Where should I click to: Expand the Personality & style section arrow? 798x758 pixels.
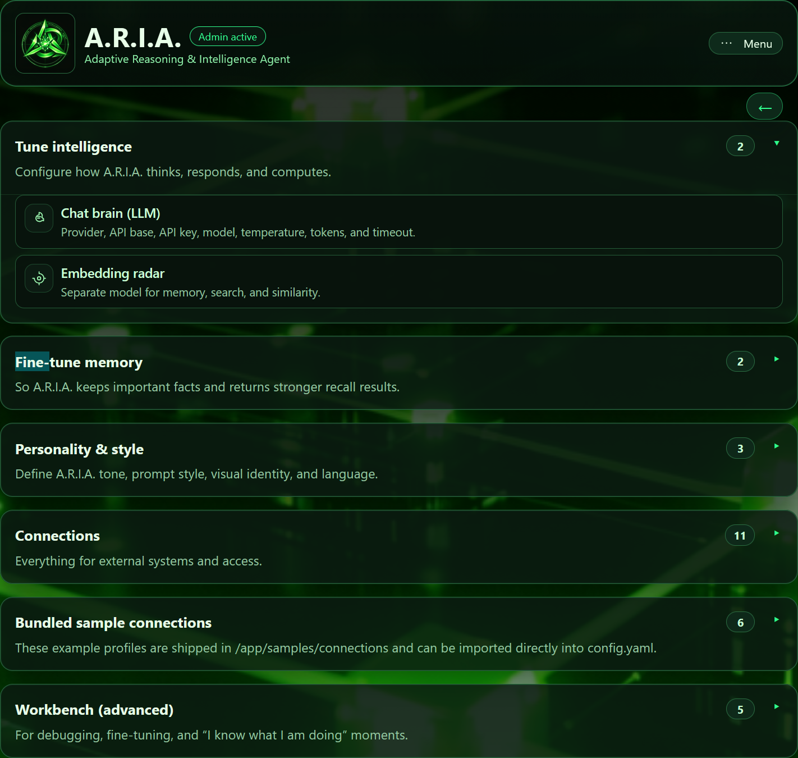point(777,446)
